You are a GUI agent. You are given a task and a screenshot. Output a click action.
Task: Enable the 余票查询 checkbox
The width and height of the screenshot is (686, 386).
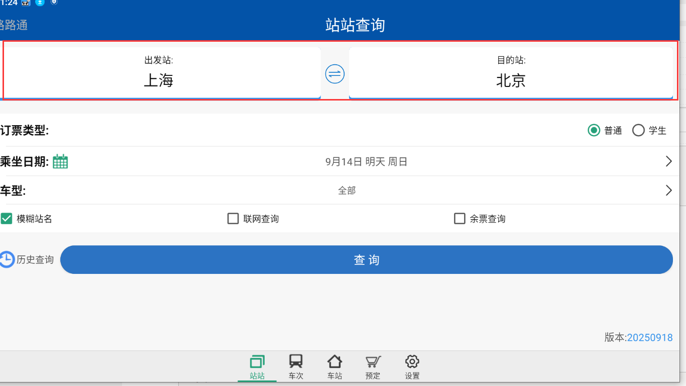coord(460,219)
